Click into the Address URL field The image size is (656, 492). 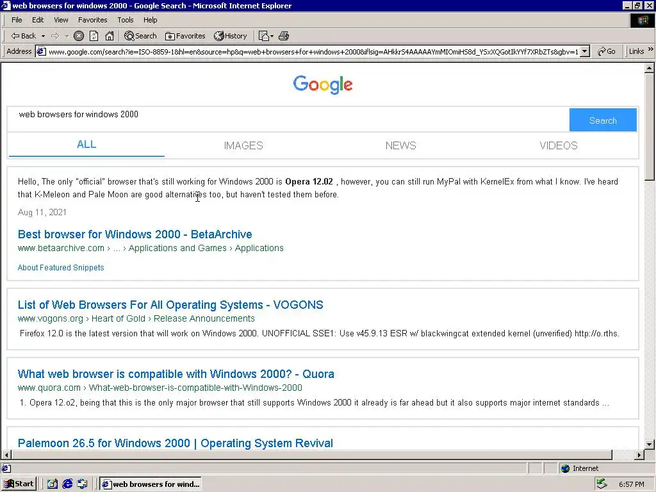[x=313, y=51]
